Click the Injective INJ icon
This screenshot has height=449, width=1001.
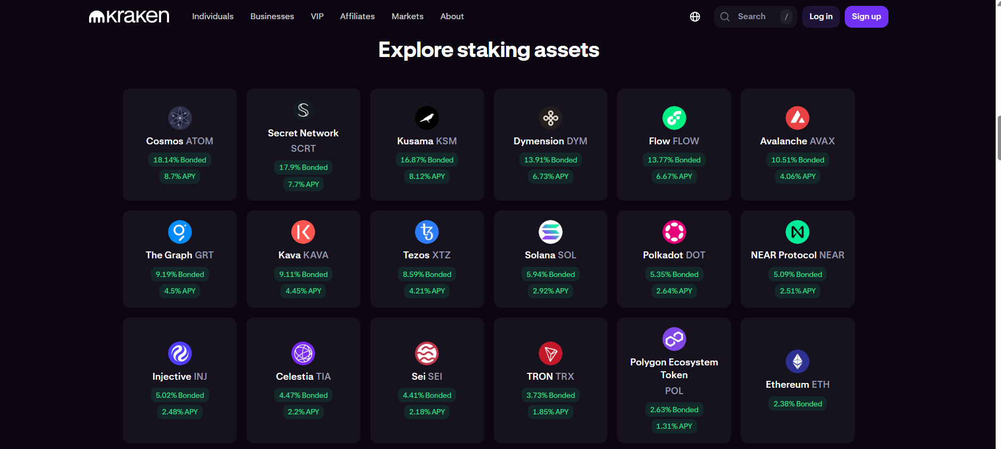pyautogui.click(x=180, y=354)
